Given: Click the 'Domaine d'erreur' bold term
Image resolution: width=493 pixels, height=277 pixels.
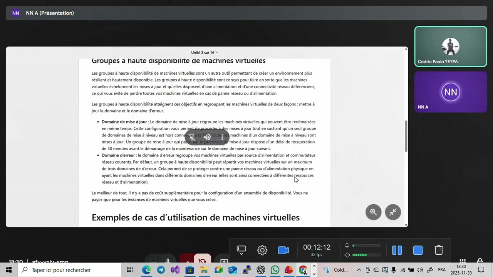Looking at the screenshot, I should (118, 155).
